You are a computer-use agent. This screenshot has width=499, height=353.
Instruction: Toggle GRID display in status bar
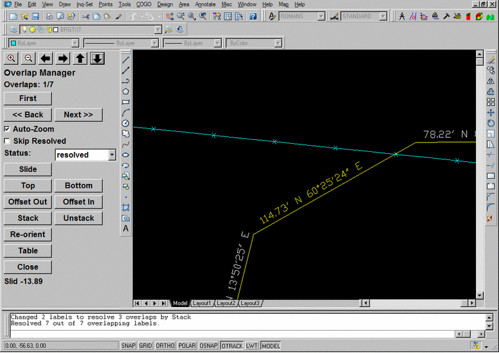pyautogui.click(x=145, y=346)
